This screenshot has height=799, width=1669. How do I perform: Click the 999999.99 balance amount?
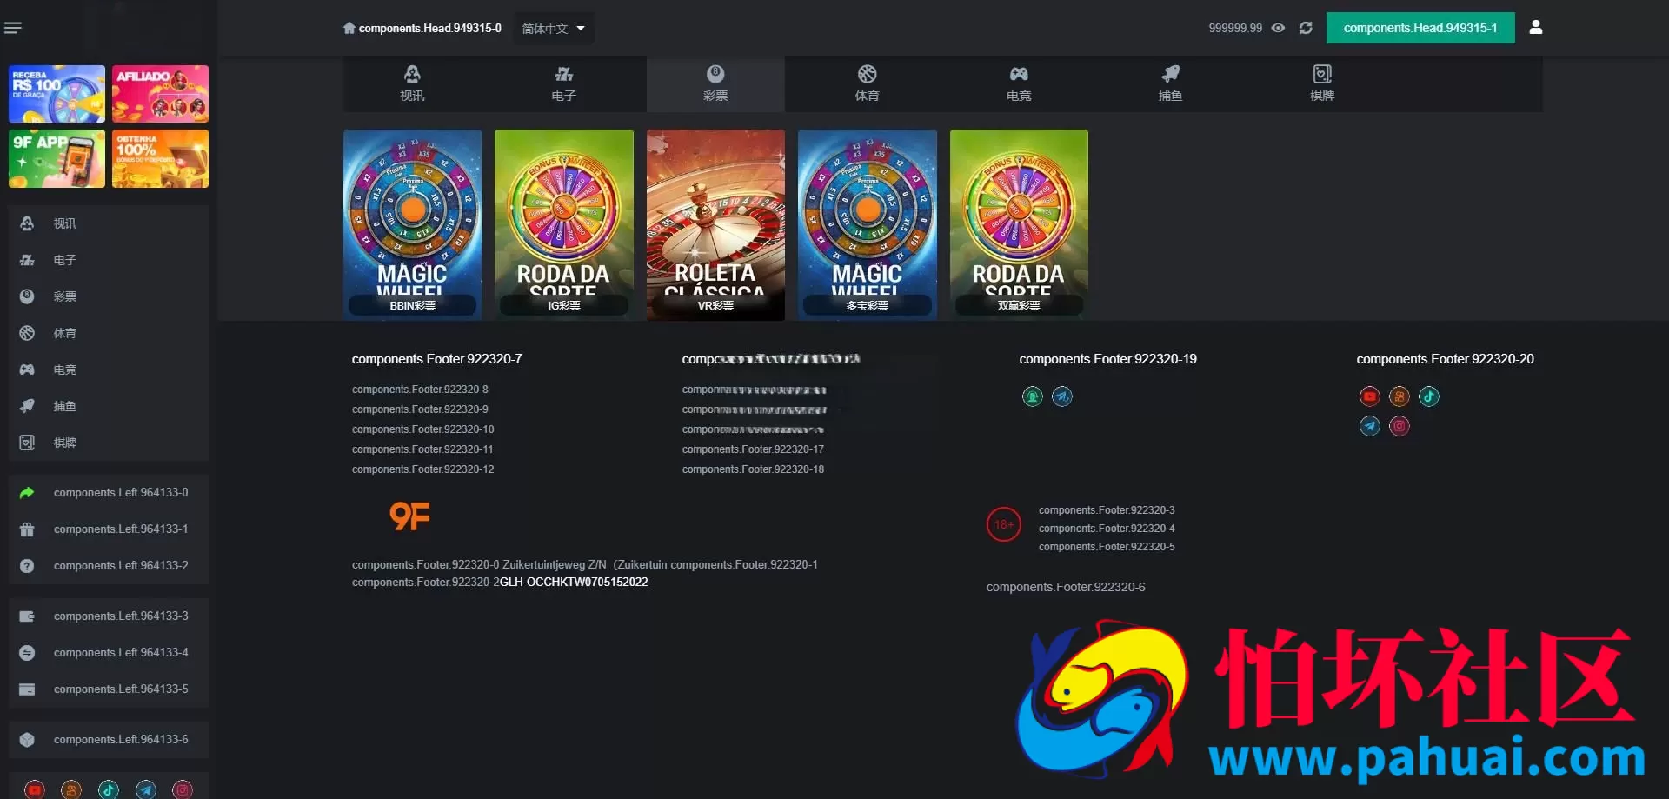coord(1235,29)
